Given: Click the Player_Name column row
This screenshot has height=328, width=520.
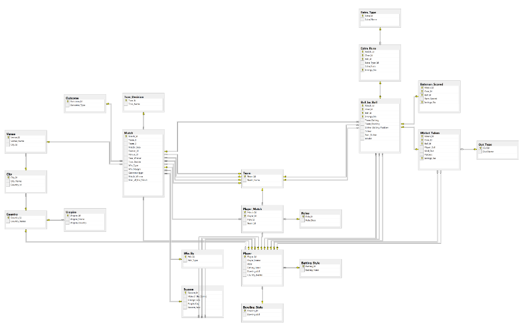Looking at the screenshot, I should tap(262, 260).
